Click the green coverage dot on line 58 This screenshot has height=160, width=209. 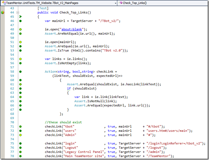(20, 71)
